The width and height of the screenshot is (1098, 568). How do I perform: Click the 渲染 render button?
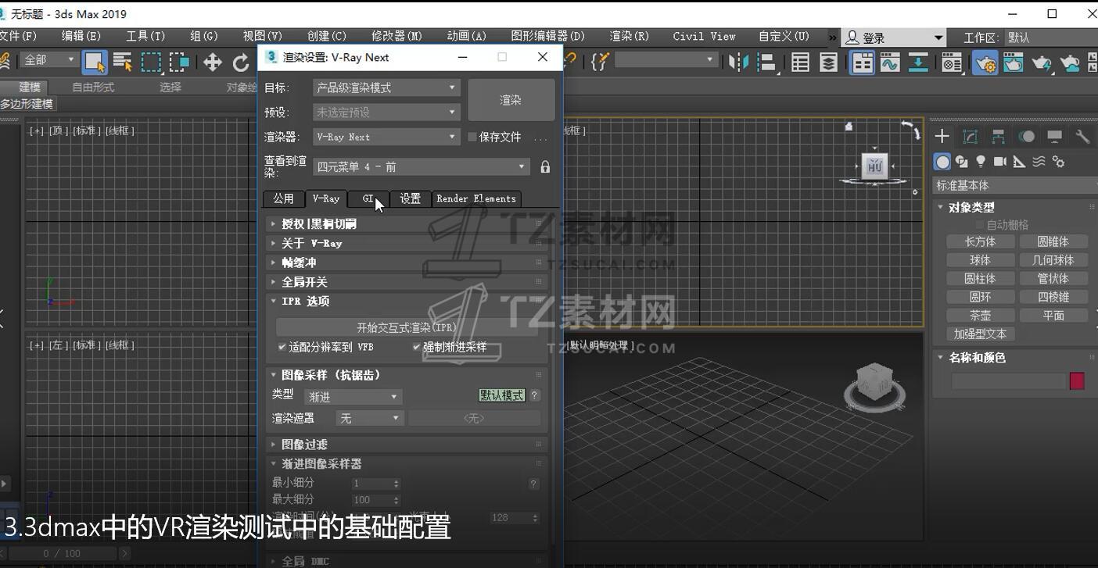coord(511,100)
